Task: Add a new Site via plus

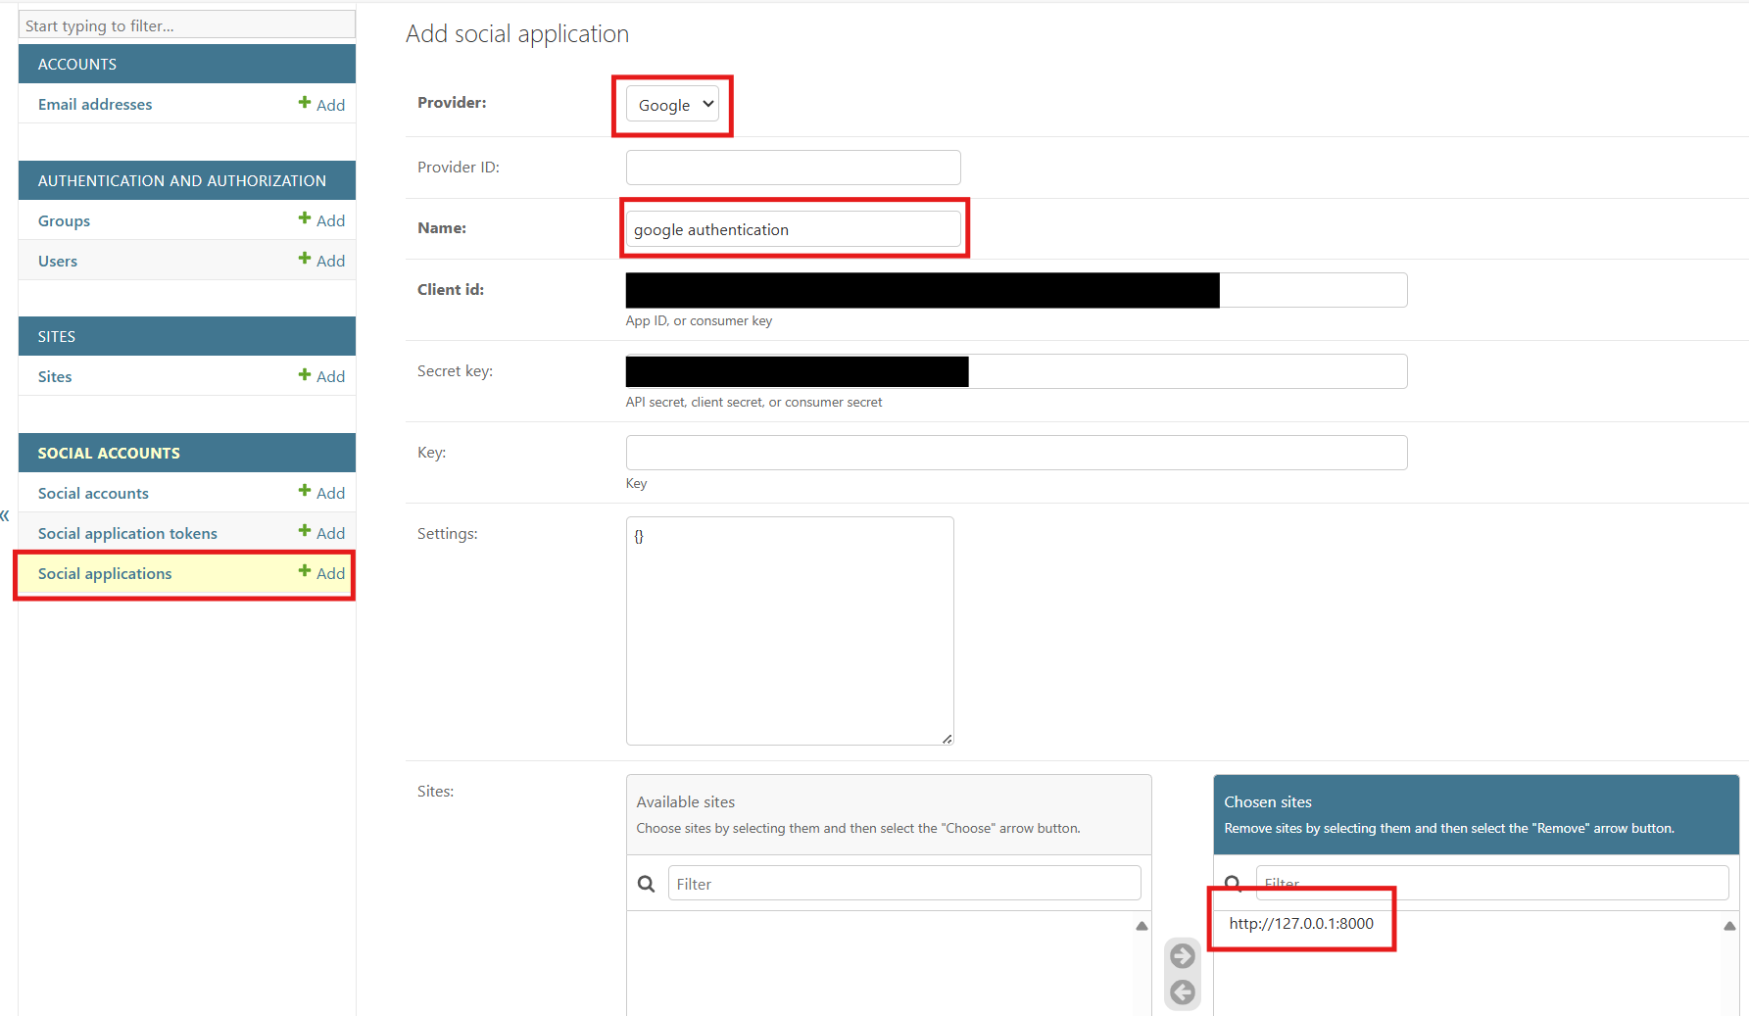Action: [321, 376]
